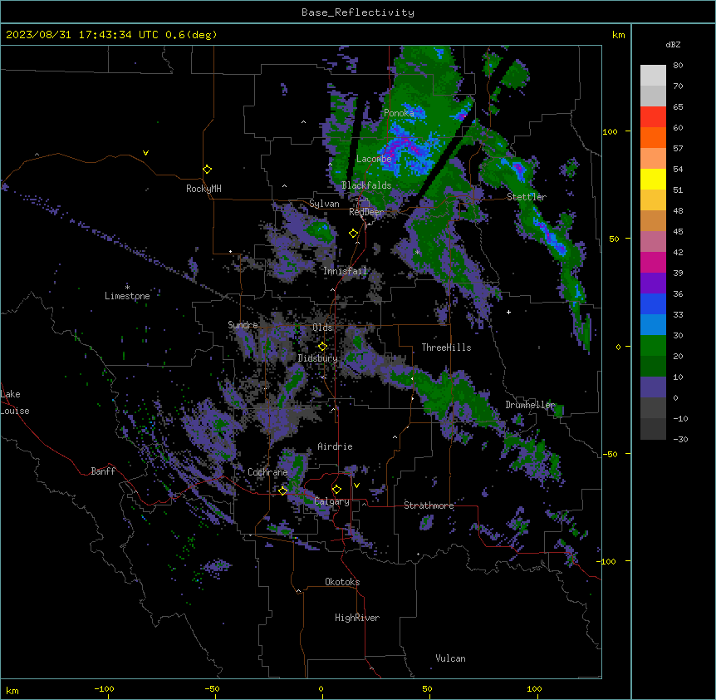Click the yellow marker near Olds
The width and height of the screenshot is (716, 700).
[322, 346]
